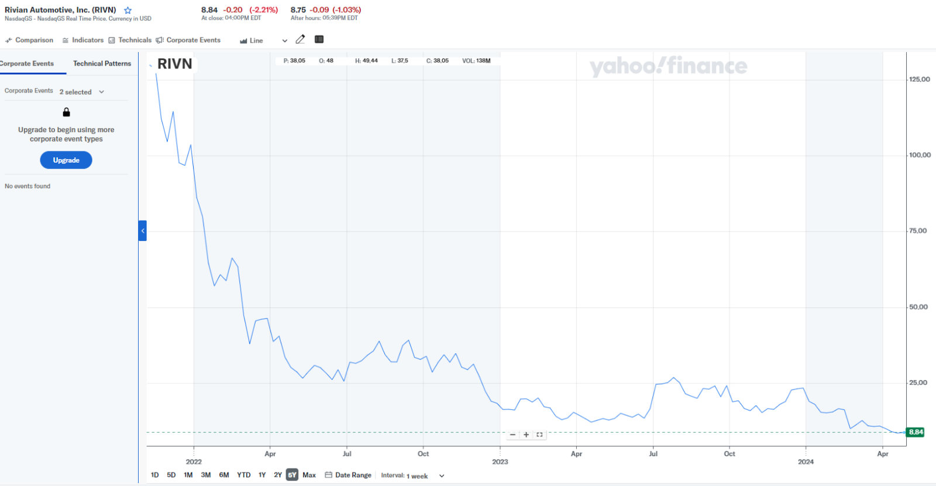
Task: Open the Interval 1 week dropdown
Action: (x=413, y=476)
